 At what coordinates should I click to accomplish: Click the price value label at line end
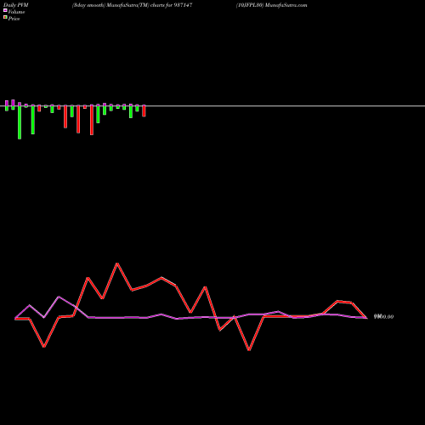[383, 316]
